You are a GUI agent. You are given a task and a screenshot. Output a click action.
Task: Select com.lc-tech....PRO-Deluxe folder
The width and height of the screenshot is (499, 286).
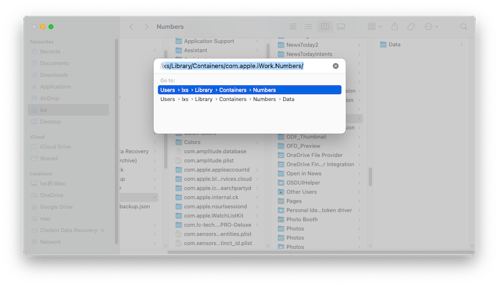click(x=216, y=225)
